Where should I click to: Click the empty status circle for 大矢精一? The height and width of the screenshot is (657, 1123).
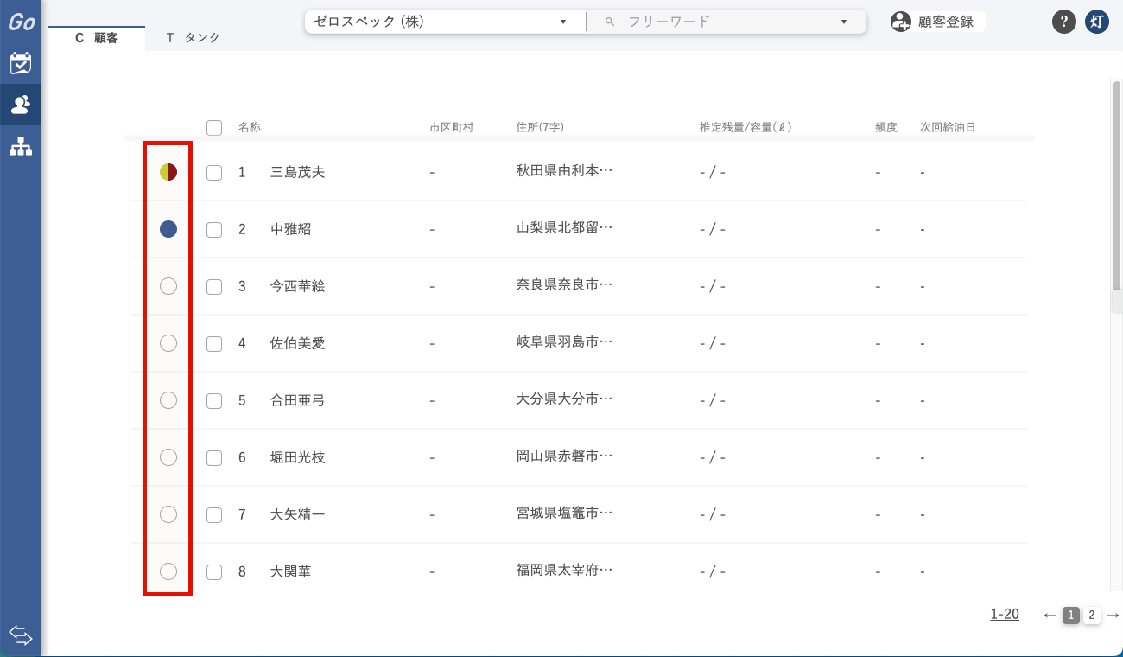pyautogui.click(x=168, y=514)
